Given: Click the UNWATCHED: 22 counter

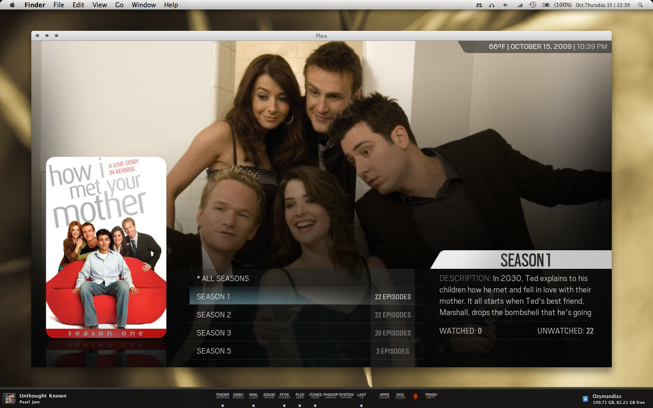Looking at the screenshot, I should pos(565,331).
